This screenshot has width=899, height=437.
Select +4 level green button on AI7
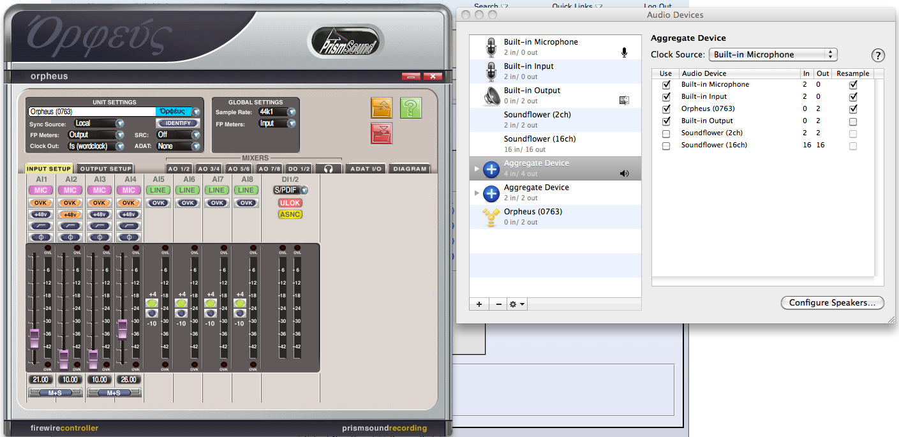tap(211, 304)
